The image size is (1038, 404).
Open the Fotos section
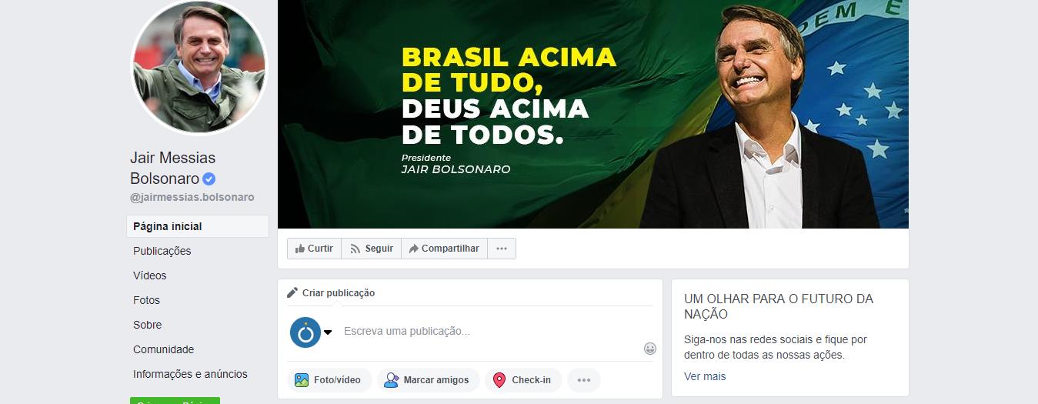[147, 300]
